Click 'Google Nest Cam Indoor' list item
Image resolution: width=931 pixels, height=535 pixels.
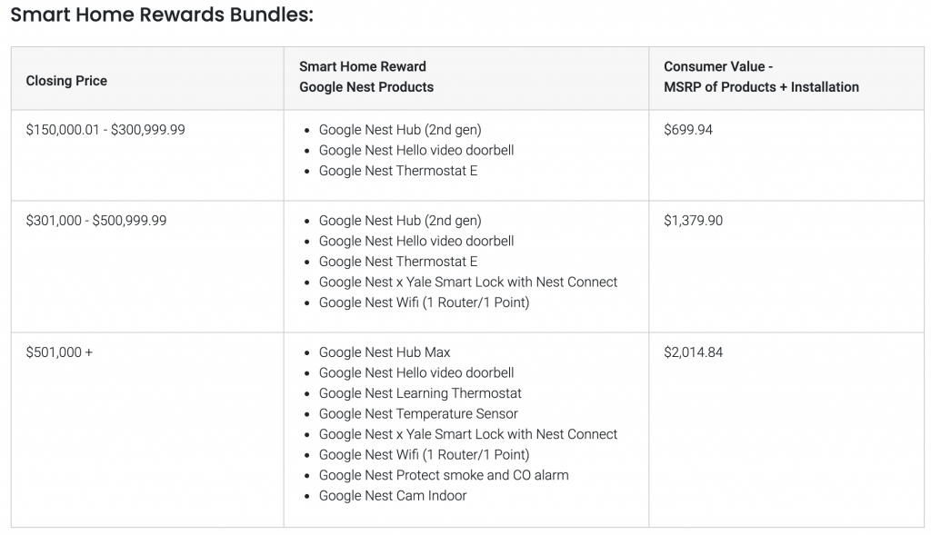point(393,496)
